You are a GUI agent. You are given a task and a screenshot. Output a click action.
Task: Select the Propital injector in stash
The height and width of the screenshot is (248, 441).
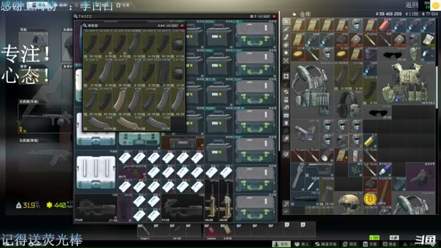click(x=370, y=40)
